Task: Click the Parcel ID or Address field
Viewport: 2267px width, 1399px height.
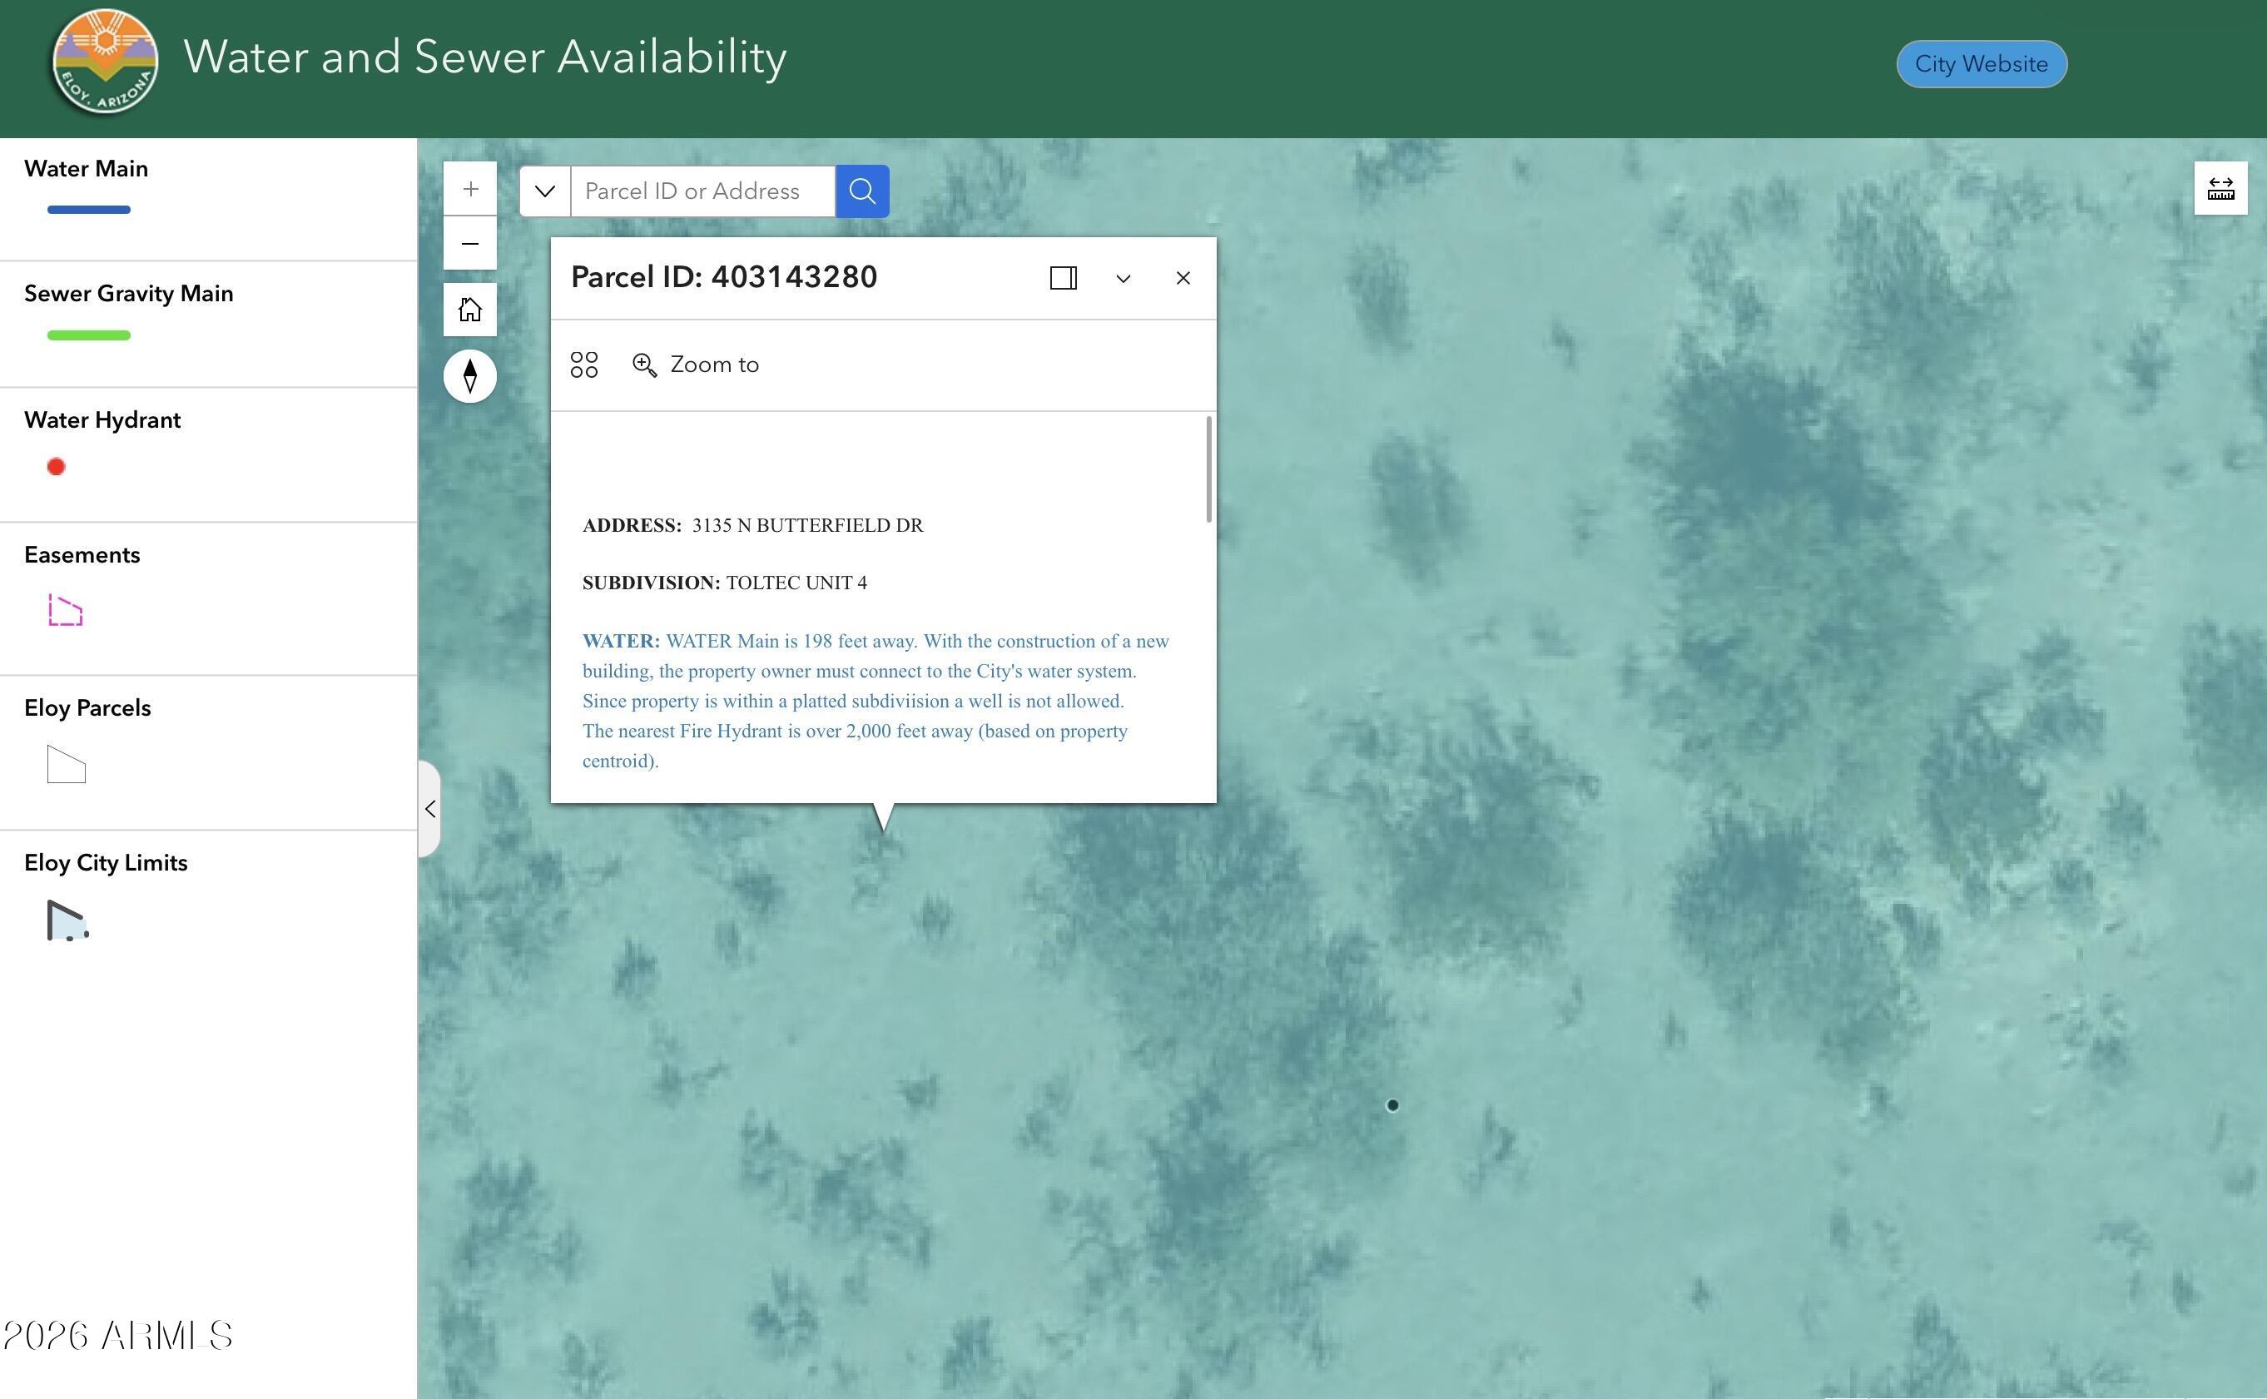Action: [702, 191]
